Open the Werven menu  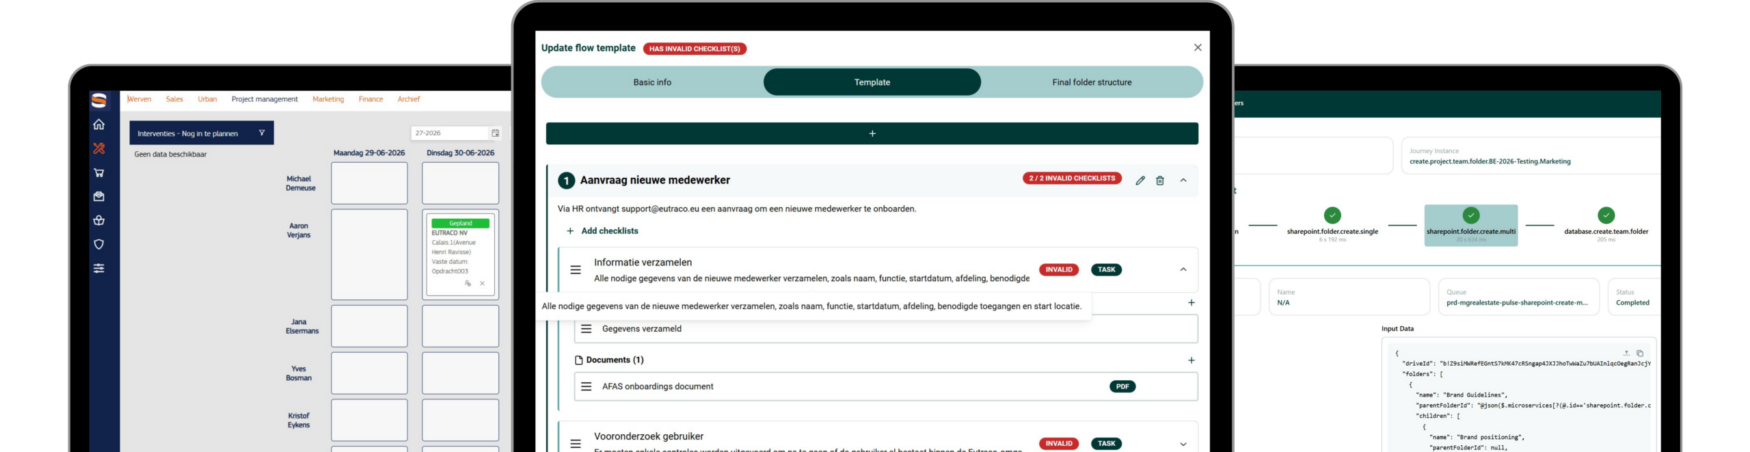139,99
